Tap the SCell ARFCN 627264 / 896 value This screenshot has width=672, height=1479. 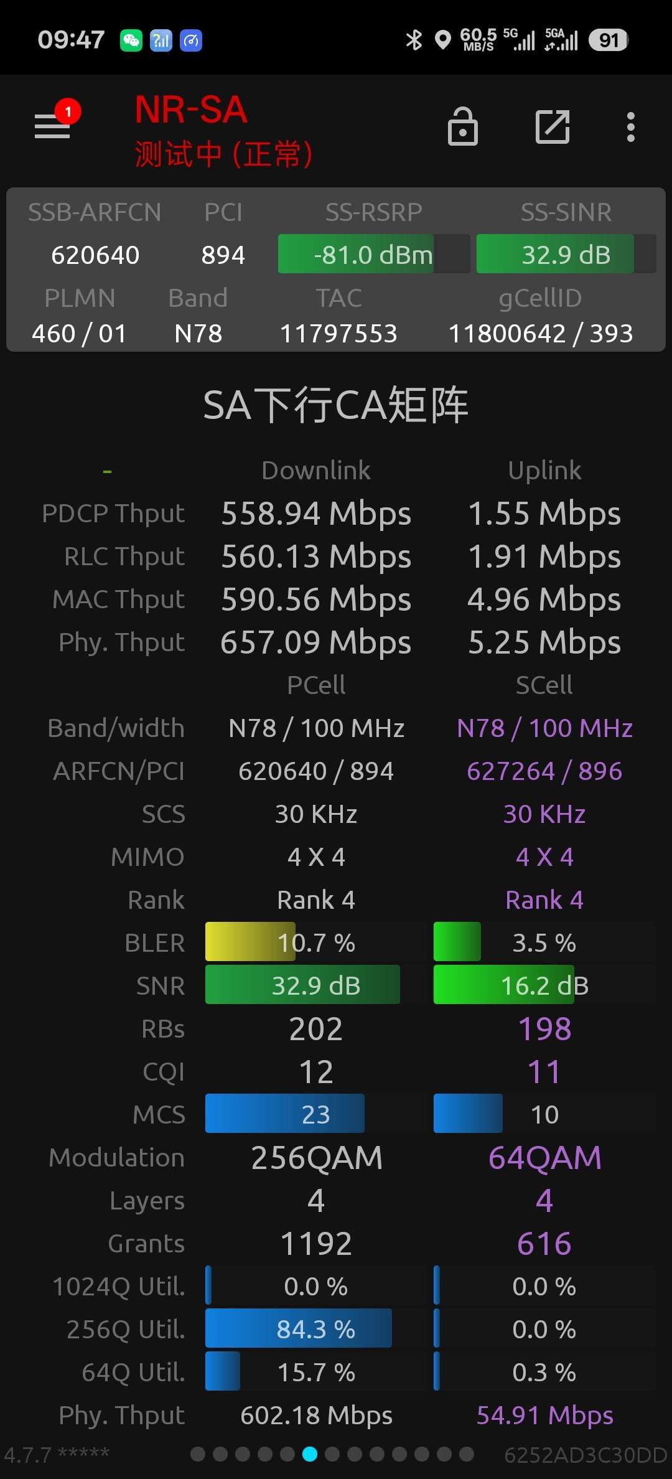click(544, 771)
